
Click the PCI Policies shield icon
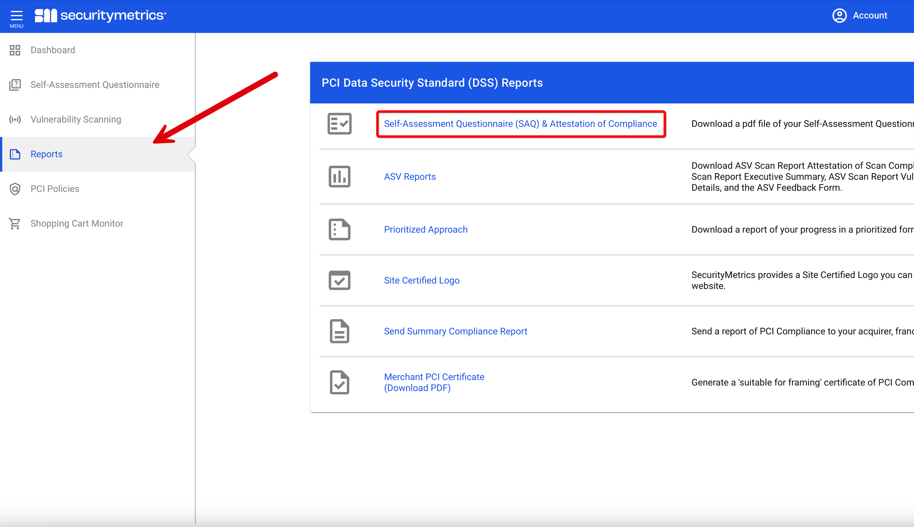tap(15, 189)
